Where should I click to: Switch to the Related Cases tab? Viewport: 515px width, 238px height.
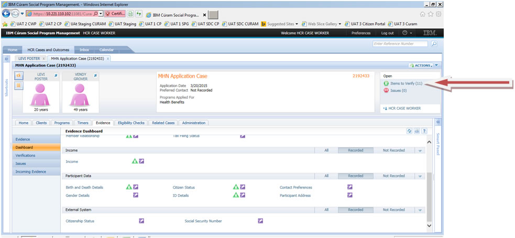pyautogui.click(x=163, y=123)
